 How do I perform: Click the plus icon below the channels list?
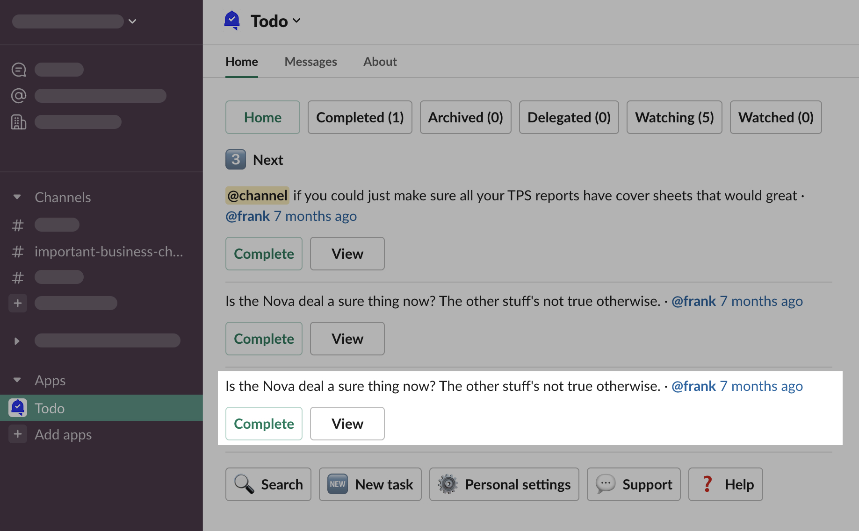tap(18, 303)
